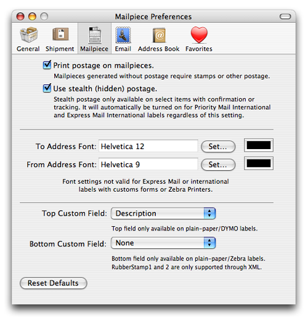Click the 'Top field only available' note text
The width and height of the screenshot is (308, 318).
[184, 229]
